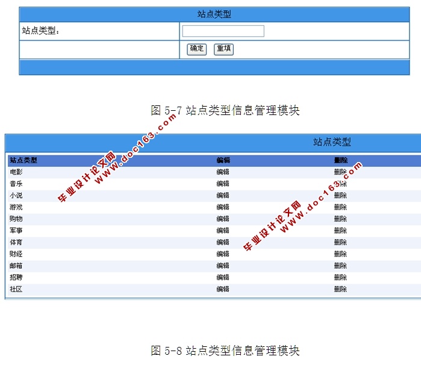The image size is (421, 368).
Task: Delete the 音乐 site type
Action: 340,184
